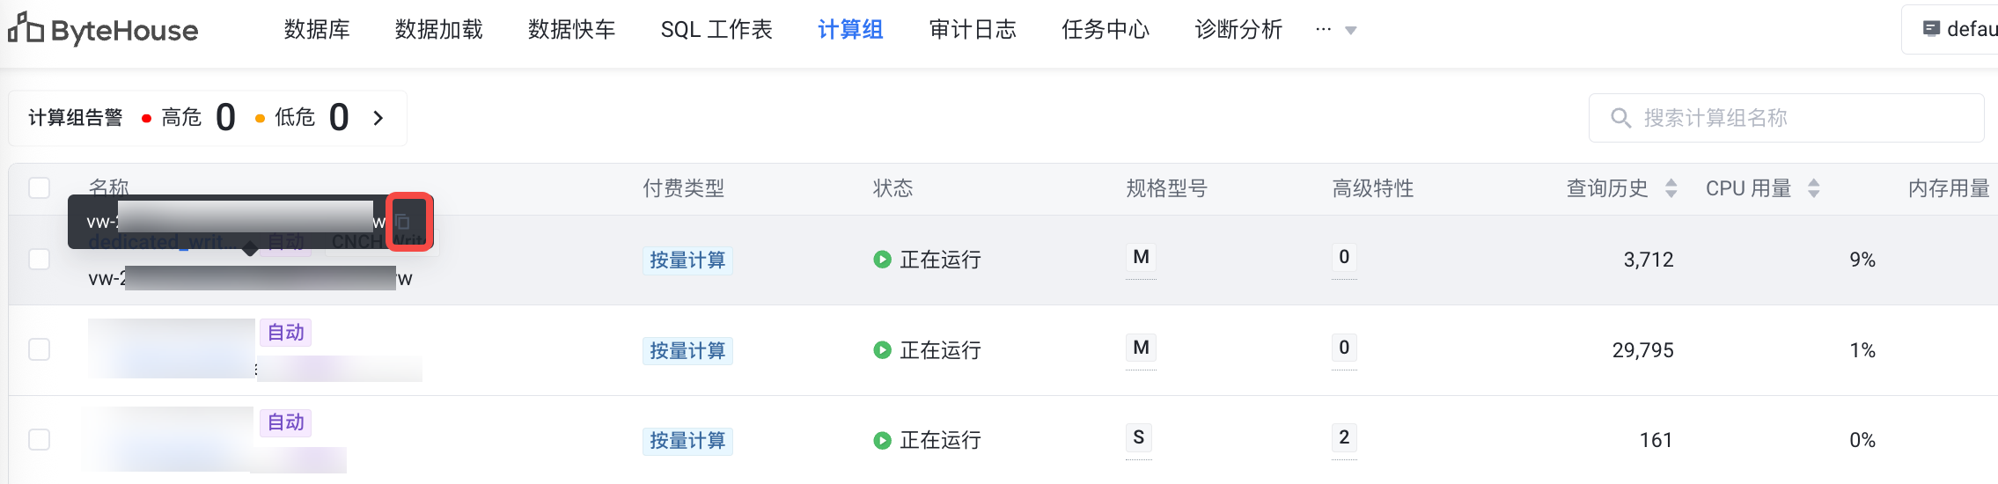This screenshot has width=1998, height=484.
Task: Check the first compute group row checkbox
Action: coord(40,260)
